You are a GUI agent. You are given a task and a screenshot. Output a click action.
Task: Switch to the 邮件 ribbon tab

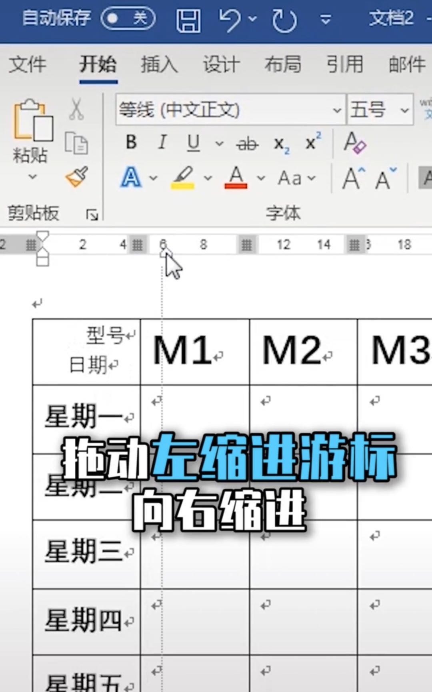[407, 64]
